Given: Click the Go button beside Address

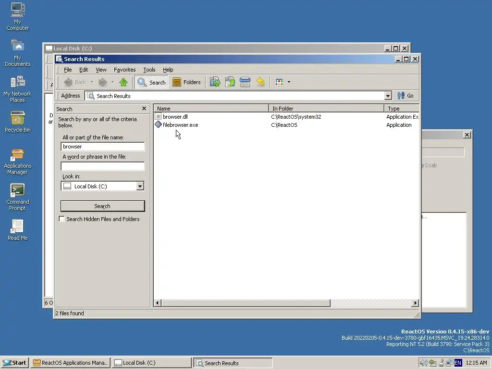Looking at the screenshot, I should pos(406,96).
